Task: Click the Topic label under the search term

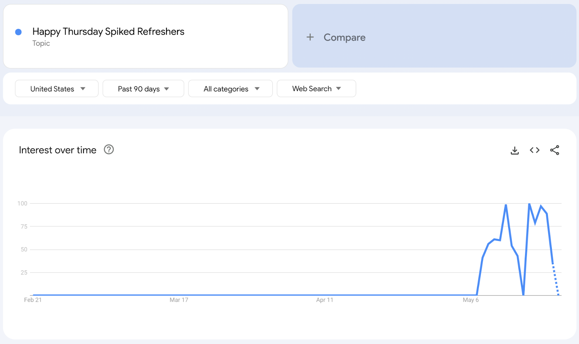Action: pos(41,43)
